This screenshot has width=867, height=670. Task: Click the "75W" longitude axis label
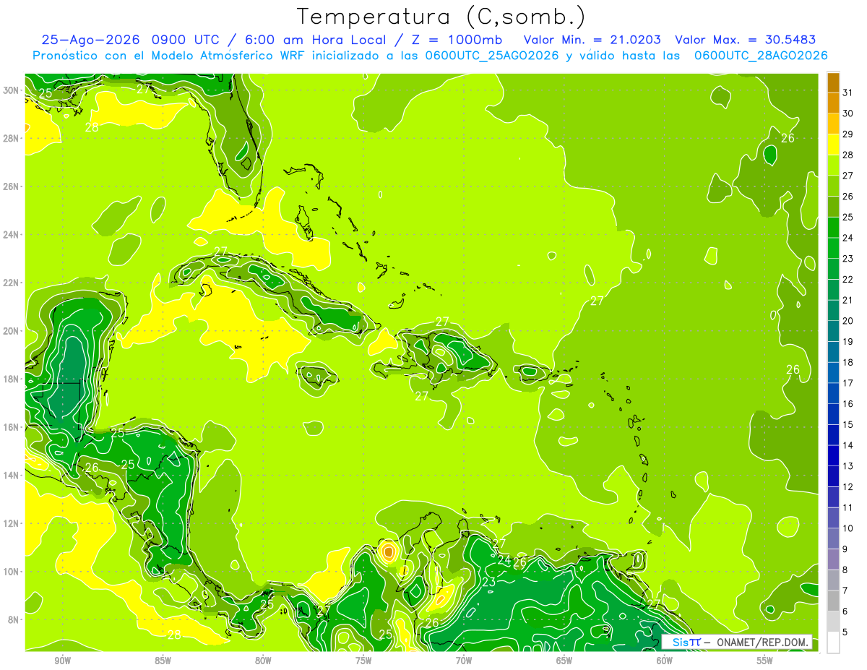(x=363, y=660)
